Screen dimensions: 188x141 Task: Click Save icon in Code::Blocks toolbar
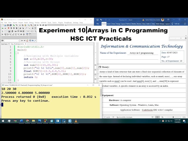[x=8, y=25]
